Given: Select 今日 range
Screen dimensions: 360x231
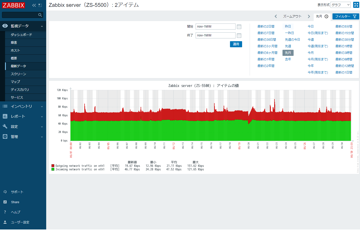Looking at the screenshot, I should click(311, 27).
